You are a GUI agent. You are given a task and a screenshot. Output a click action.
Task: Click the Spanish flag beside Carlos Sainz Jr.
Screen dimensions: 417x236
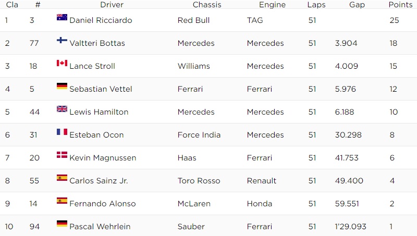pyautogui.click(x=62, y=178)
